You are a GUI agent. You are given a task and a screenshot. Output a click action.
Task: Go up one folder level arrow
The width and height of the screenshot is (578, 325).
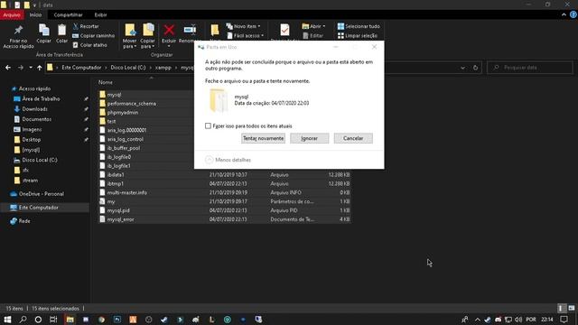40,68
